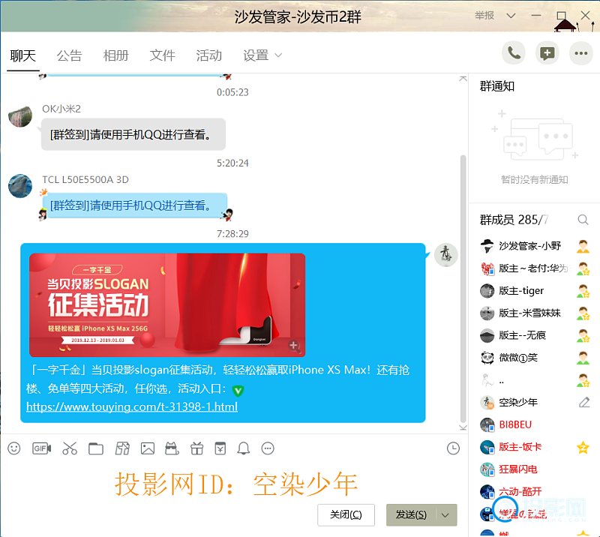Viewport: 600px width, 537px height.
Task: Click the first [群签到] message from OK小米2
Action: coord(133,134)
